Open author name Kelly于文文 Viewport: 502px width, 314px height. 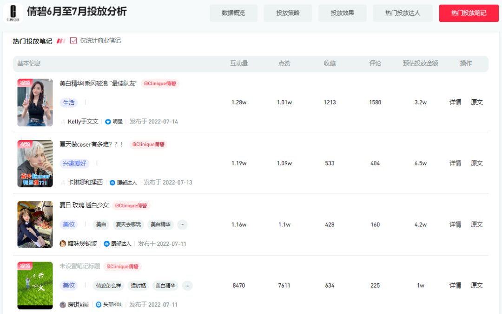tap(83, 122)
